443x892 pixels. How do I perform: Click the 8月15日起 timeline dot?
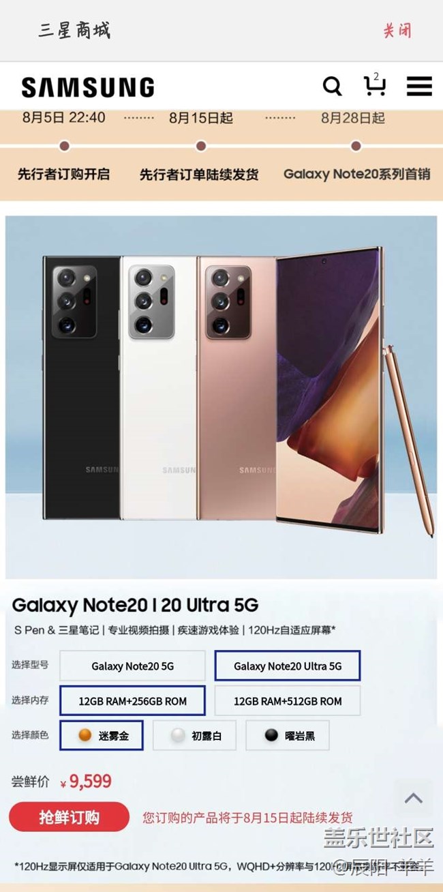tap(200, 146)
